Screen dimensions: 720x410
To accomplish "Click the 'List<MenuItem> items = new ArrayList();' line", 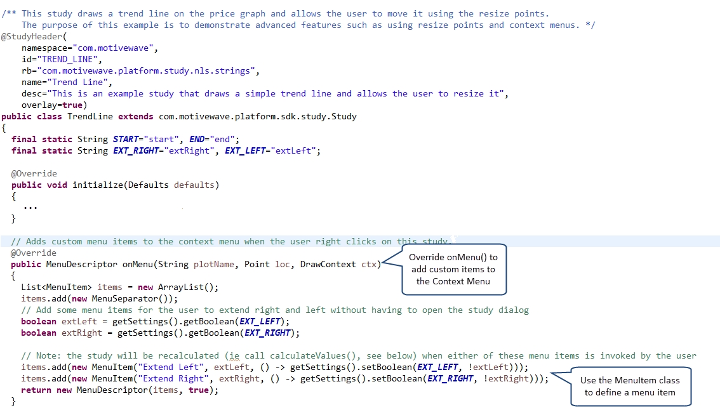I will 120,288.
